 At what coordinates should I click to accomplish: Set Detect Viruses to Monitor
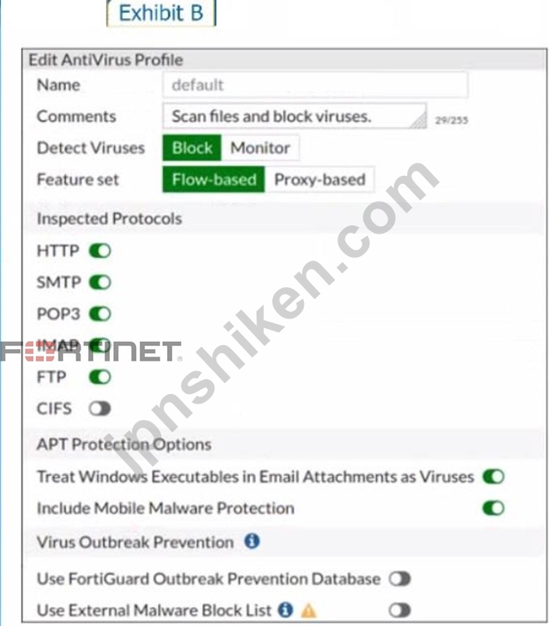260,147
